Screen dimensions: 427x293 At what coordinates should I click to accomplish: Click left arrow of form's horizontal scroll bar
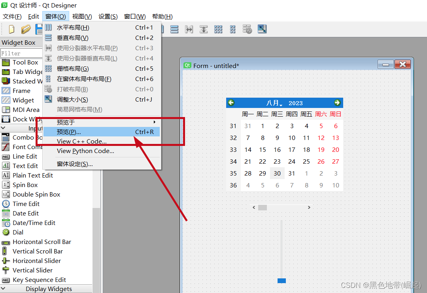pos(254,208)
